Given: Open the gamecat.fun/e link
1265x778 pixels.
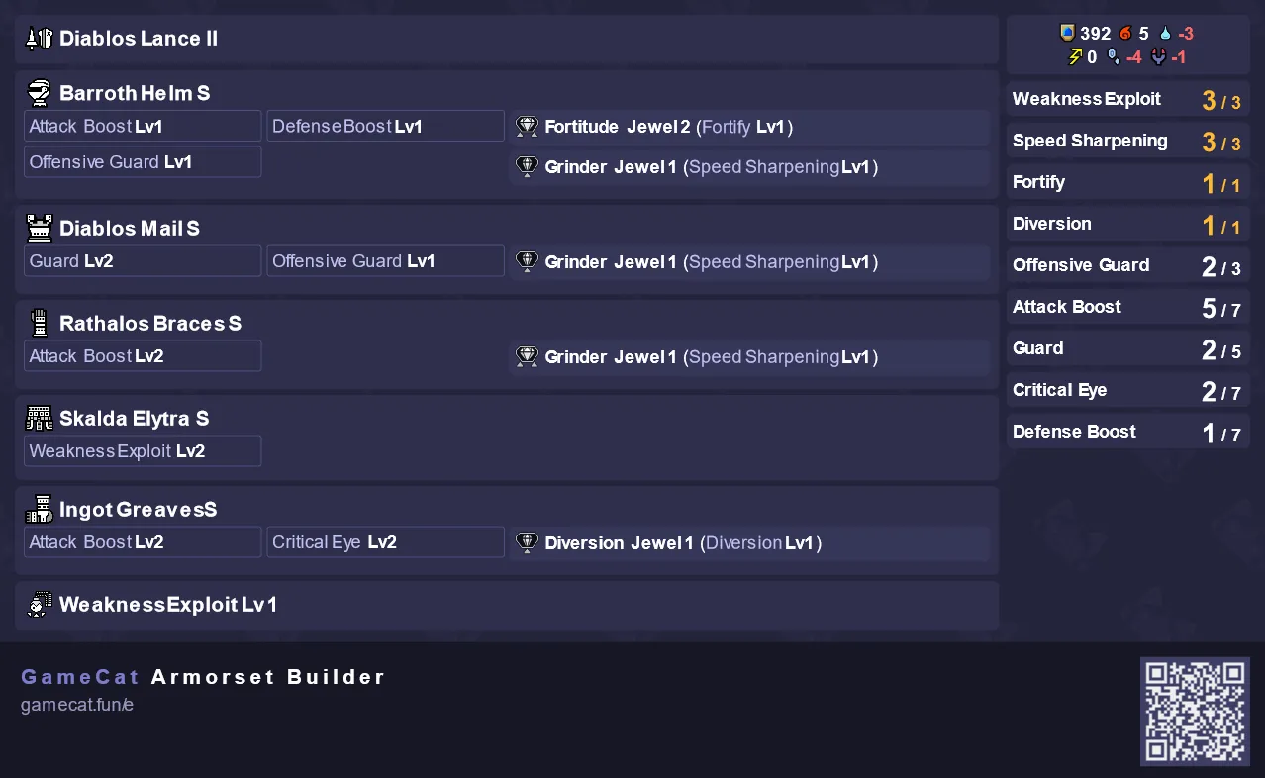Looking at the screenshot, I should click(77, 705).
